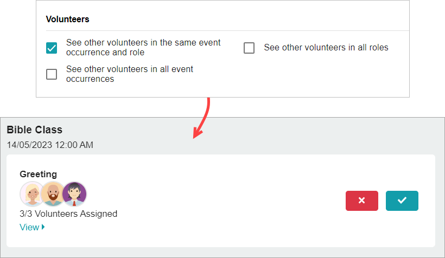Expand the arrow next to View
Screen dimensions: 445x258
43,227
